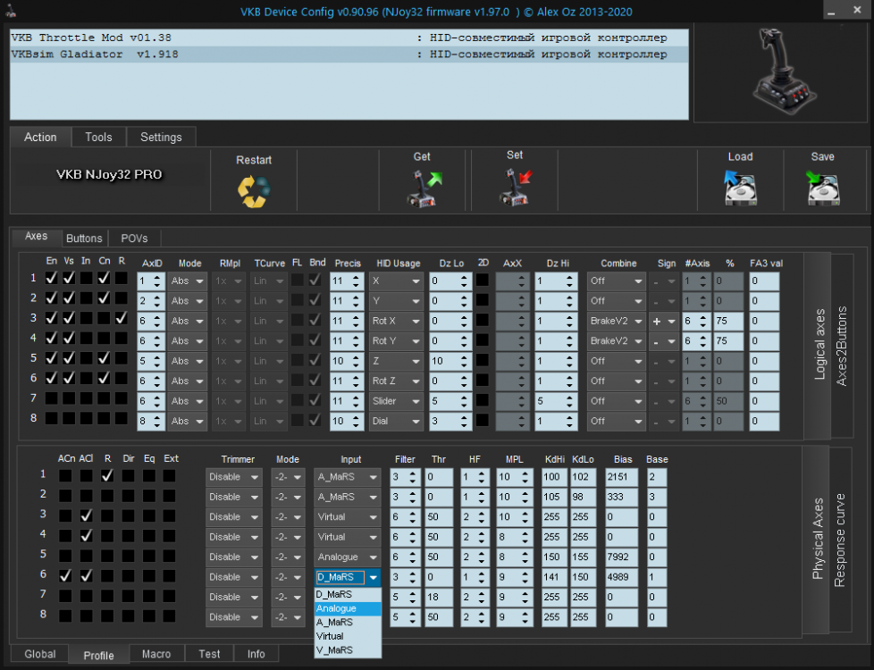
Task: Open the Test bottom tab
Action: (x=210, y=654)
